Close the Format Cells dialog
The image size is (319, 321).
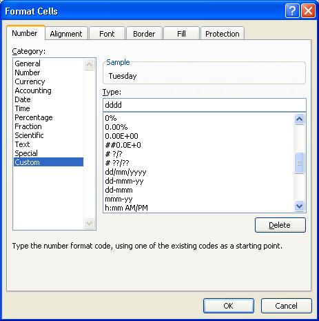308,11
